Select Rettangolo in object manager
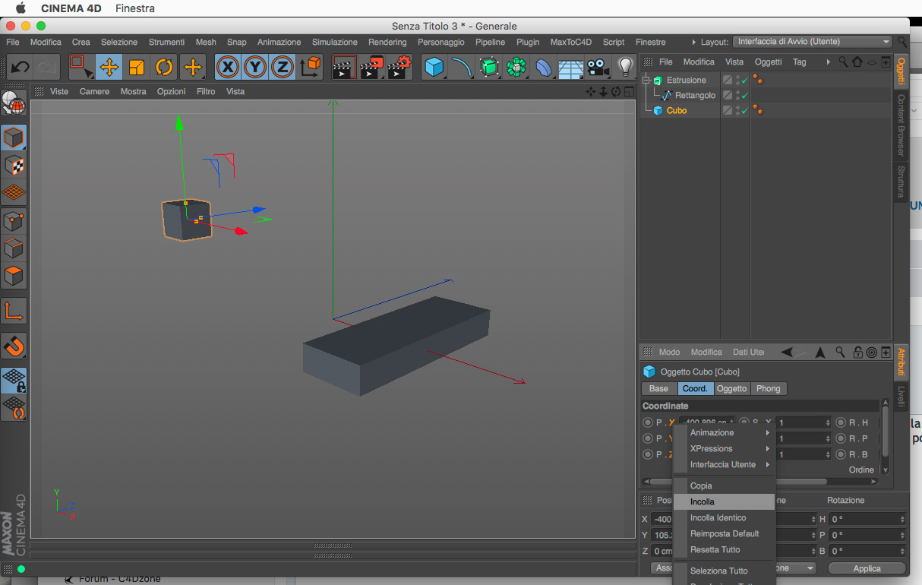This screenshot has width=922, height=585. [x=695, y=96]
